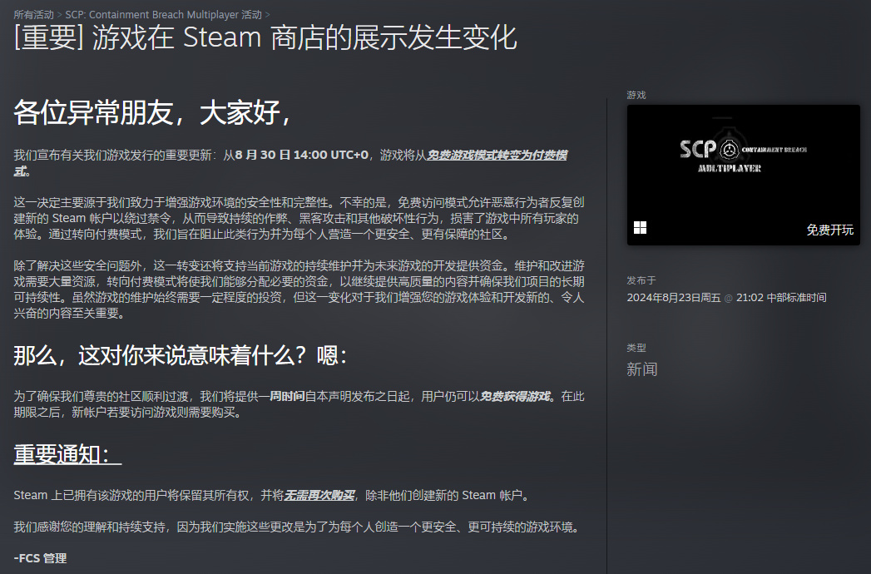Open SCP: Containment Breach Multiplayer 活动 breadcrumb
The height and width of the screenshot is (574, 871).
[x=163, y=14]
